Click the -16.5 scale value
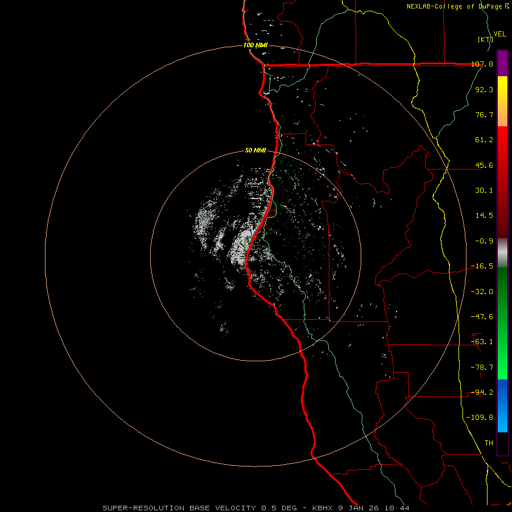The height and width of the screenshot is (512, 512). click(x=482, y=266)
